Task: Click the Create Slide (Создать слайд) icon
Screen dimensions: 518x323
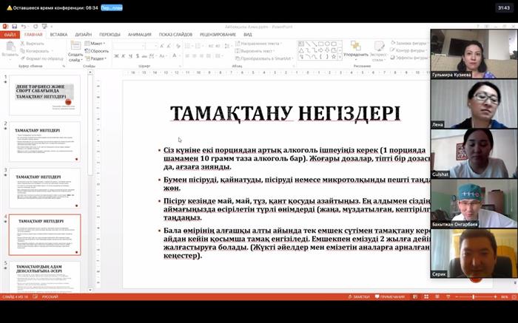Action: pos(75,48)
